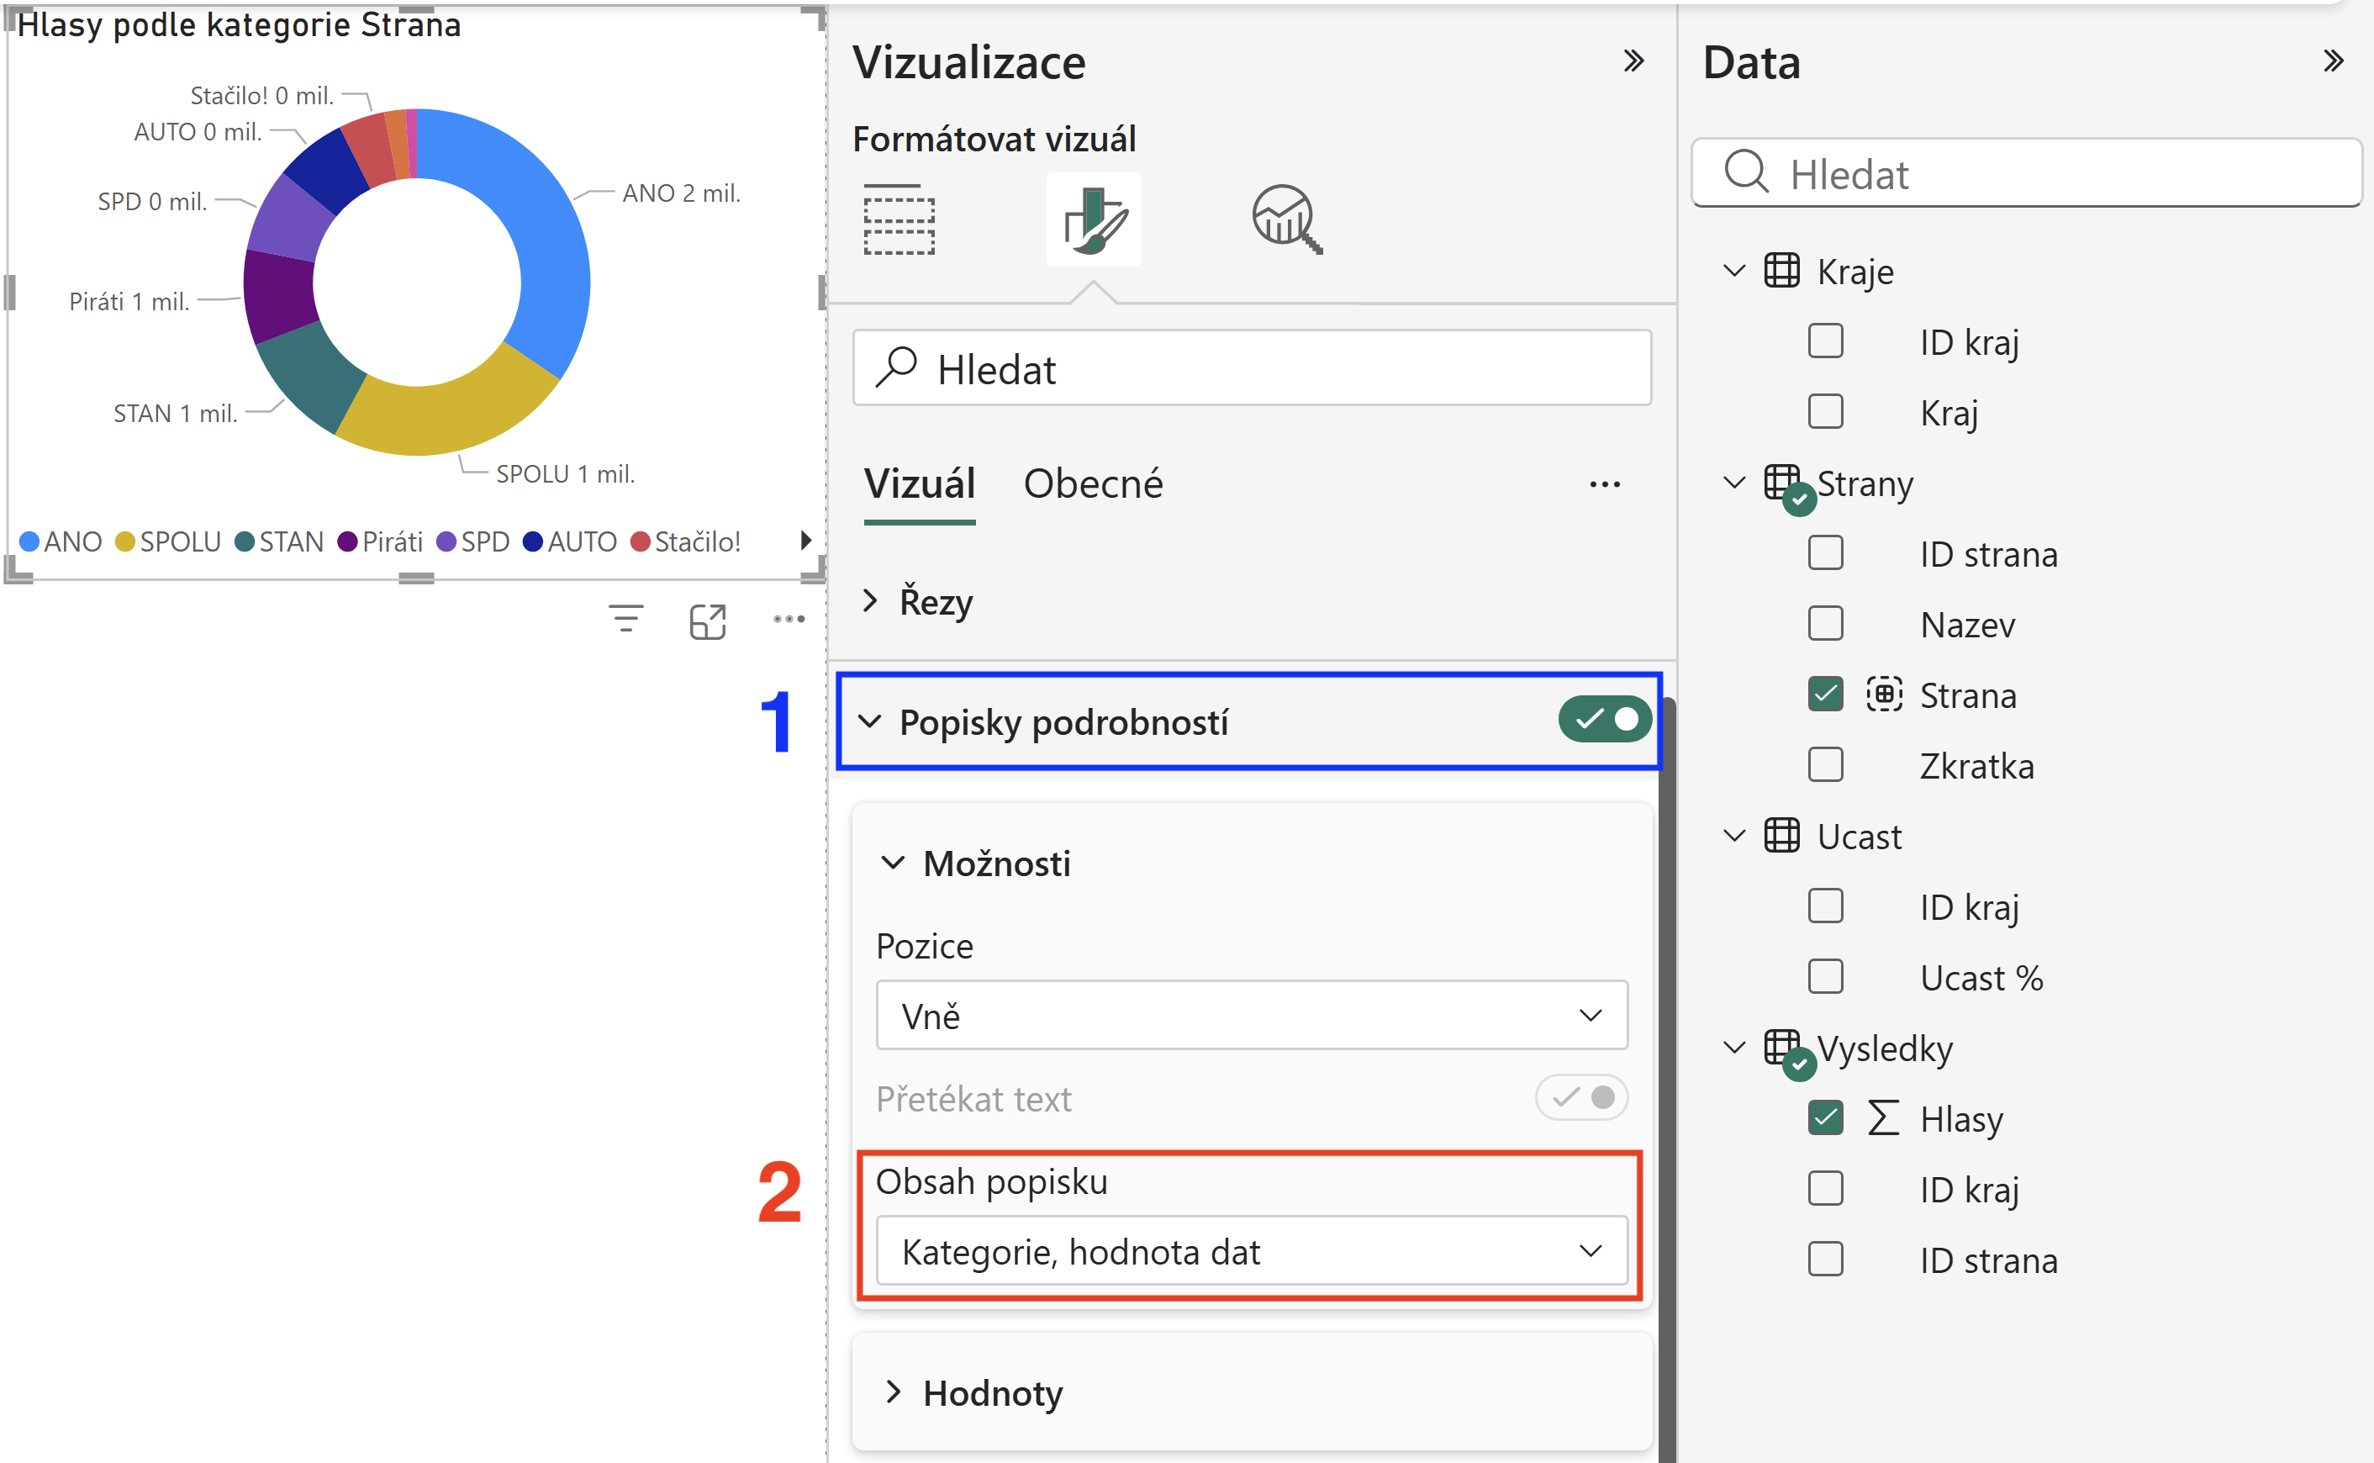Click the SPOLU legend entry

pos(168,541)
